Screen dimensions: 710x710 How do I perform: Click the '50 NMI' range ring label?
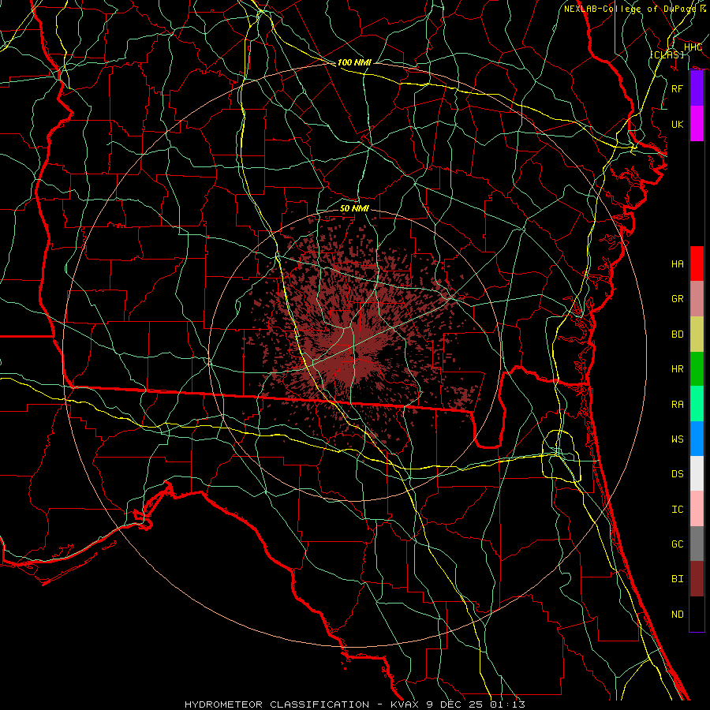[354, 208]
